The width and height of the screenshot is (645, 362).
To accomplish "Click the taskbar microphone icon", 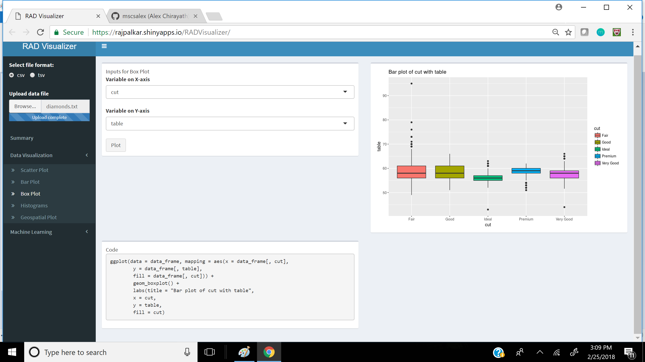I will click(x=187, y=352).
